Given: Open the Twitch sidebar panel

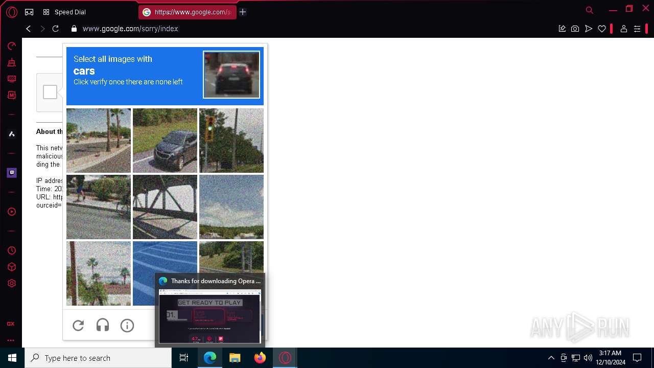Looking at the screenshot, I should coord(11,173).
